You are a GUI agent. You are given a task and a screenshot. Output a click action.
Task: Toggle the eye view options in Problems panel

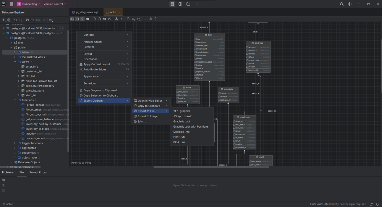4,180
